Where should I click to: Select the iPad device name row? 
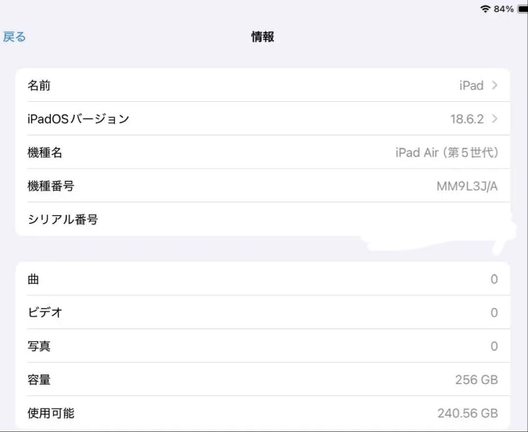[264, 86]
